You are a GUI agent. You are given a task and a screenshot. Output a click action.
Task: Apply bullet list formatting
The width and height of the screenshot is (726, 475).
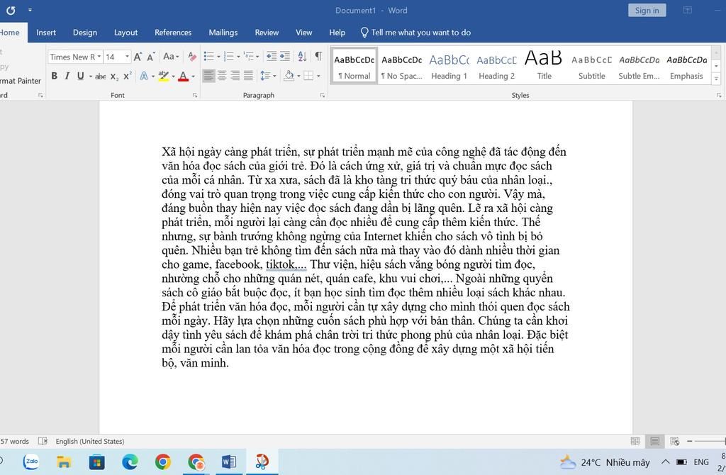coord(209,57)
